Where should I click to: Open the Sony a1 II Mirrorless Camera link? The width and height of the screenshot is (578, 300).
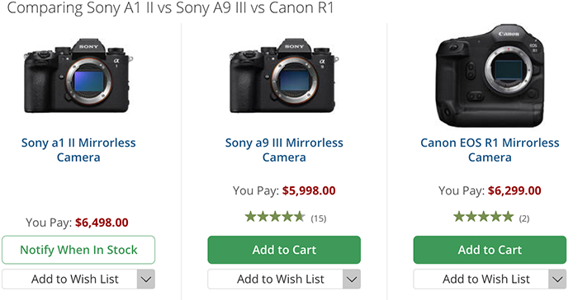click(x=78, y=150)
